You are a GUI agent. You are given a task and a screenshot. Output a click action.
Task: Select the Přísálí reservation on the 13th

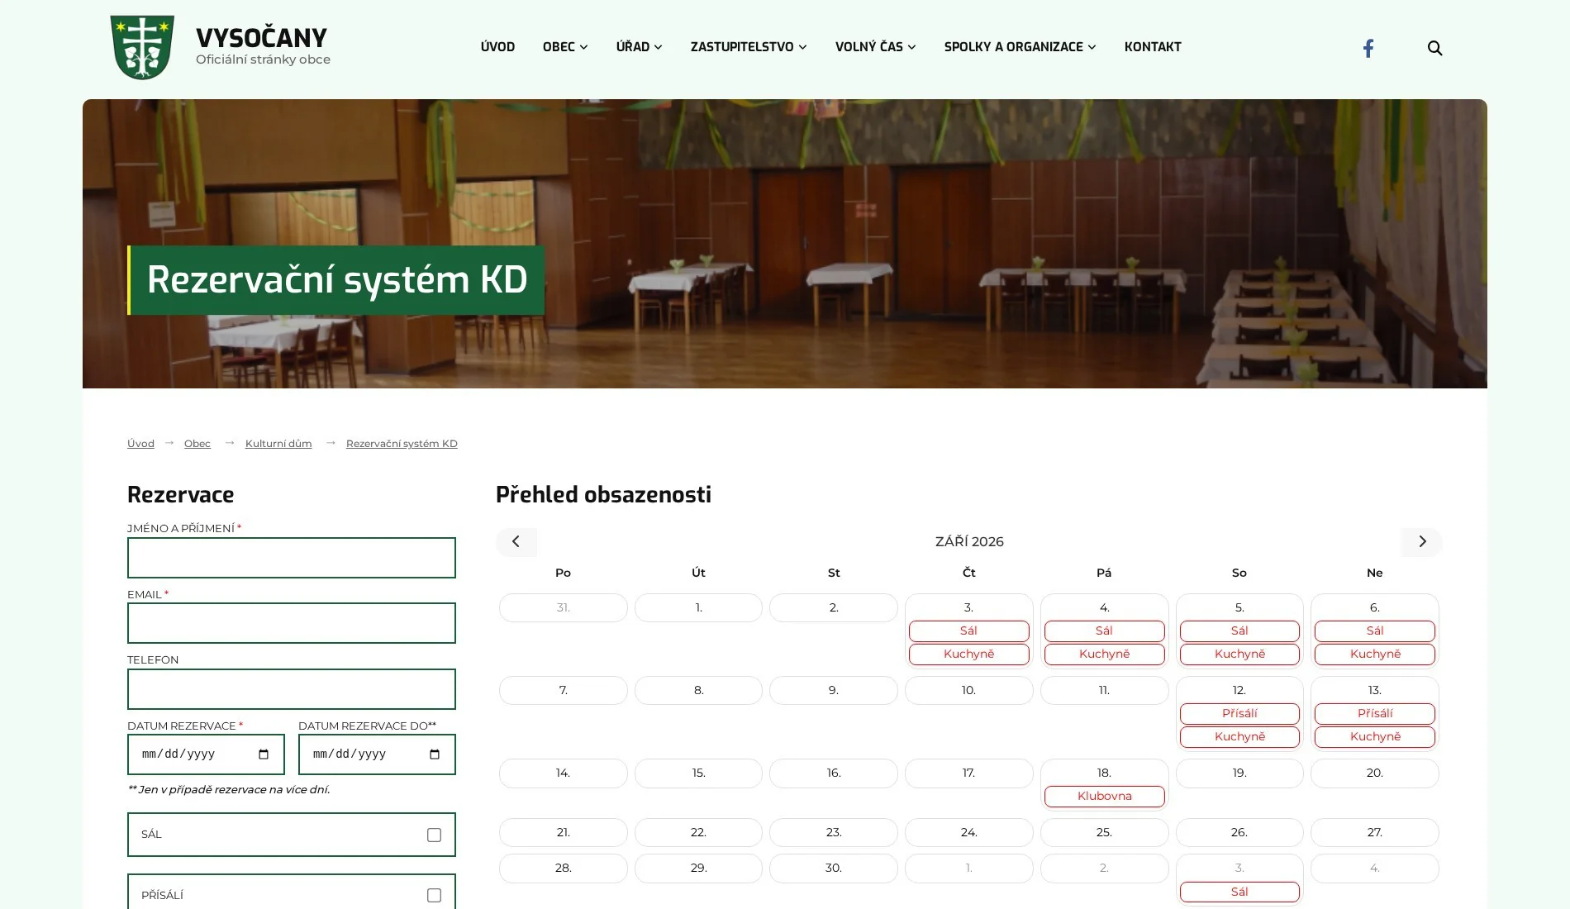coord(1375,713)
